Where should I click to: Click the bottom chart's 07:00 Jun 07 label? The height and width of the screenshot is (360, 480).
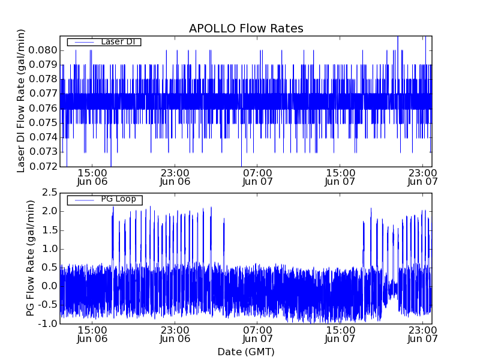(x=257, y=335)
